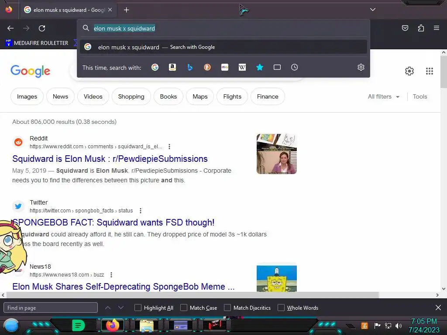Reload the current page

coord(42,28)
